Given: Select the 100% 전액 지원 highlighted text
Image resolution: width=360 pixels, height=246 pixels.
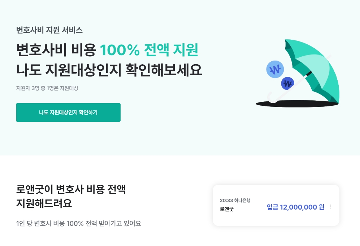Looking at the screenshot, I should 150,50.
